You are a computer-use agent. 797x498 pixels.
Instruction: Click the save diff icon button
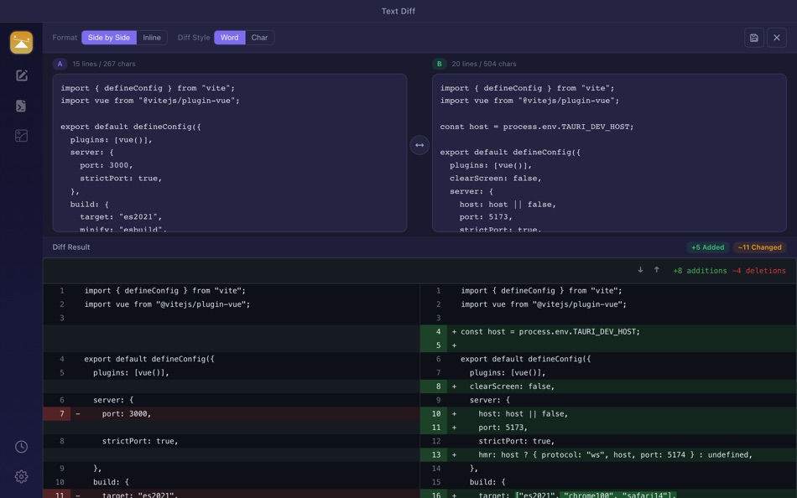point(754,38)
